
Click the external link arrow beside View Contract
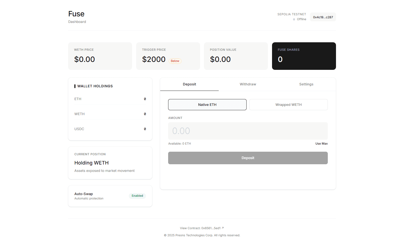coord(223,228)
